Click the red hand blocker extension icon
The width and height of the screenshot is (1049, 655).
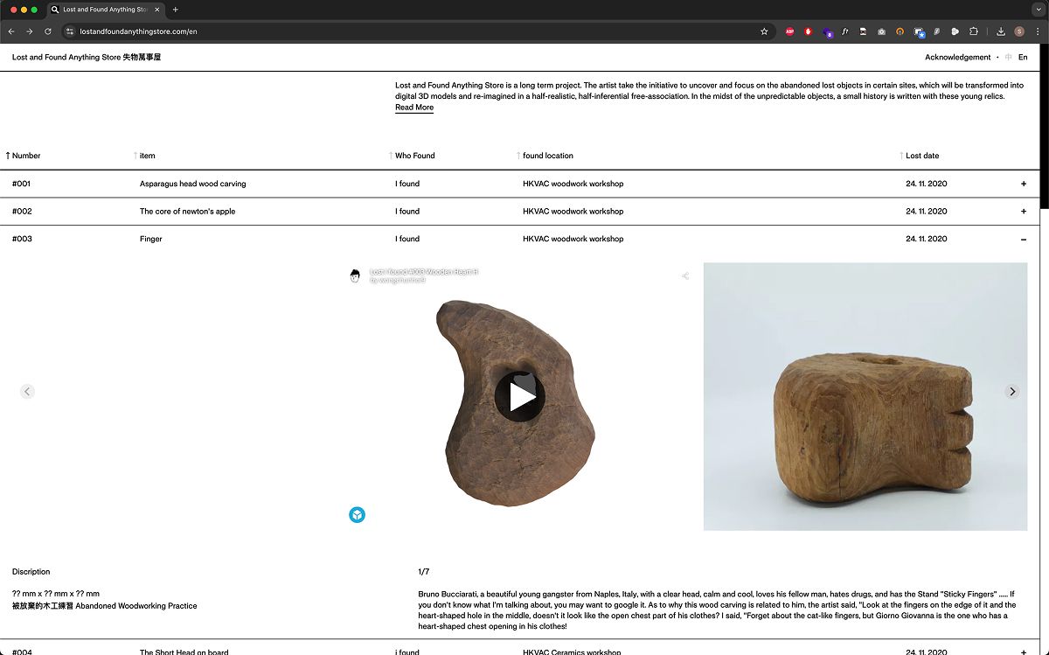tap(809, 31)
